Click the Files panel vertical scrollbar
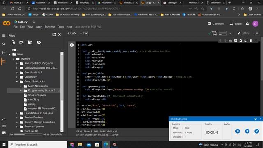Image resolution: width=263 pixels, height=148 pixels. click(x=62, y=92)
